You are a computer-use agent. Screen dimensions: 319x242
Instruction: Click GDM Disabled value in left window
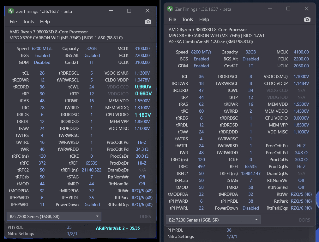[x=42, y=62]
